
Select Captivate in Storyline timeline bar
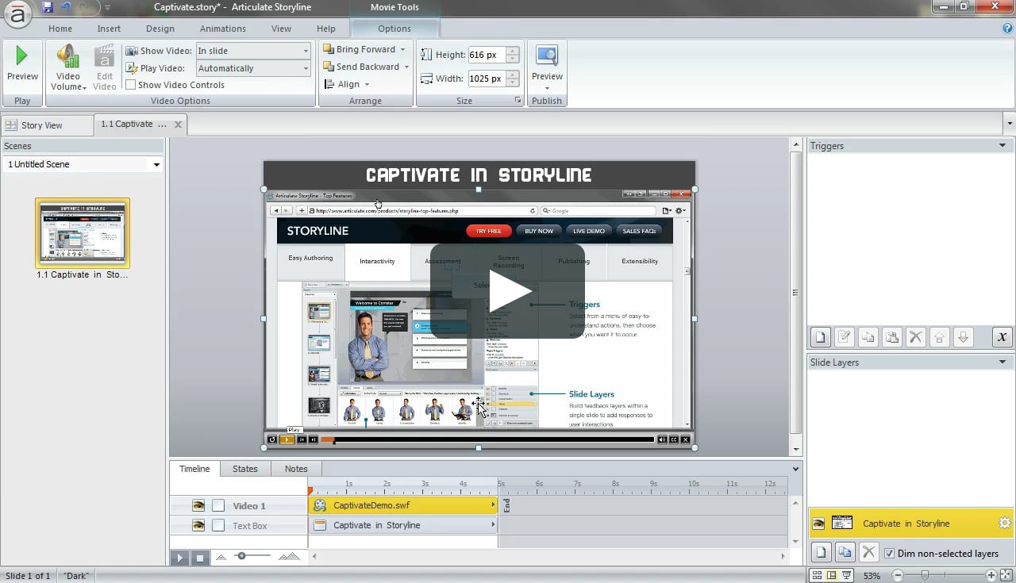pyautogui.click(x=403, y=525)
